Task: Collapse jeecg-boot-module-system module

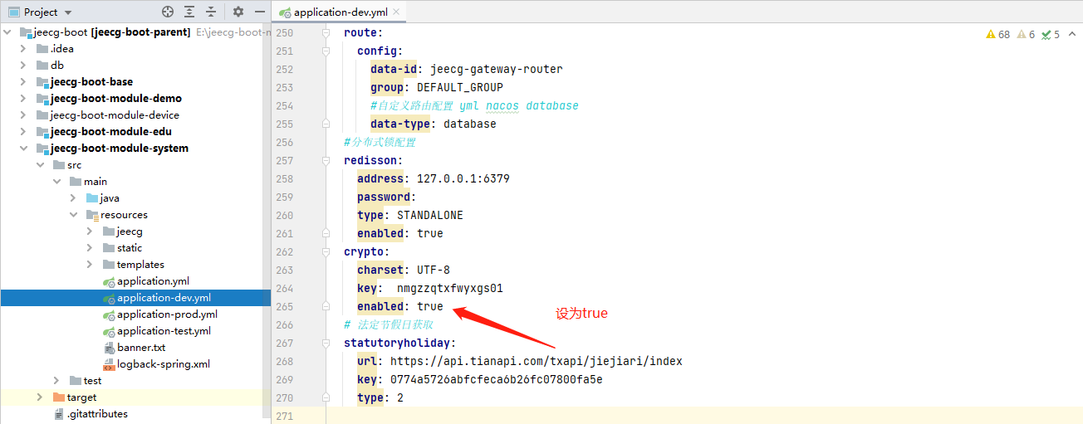Action: tap(25, 148)
